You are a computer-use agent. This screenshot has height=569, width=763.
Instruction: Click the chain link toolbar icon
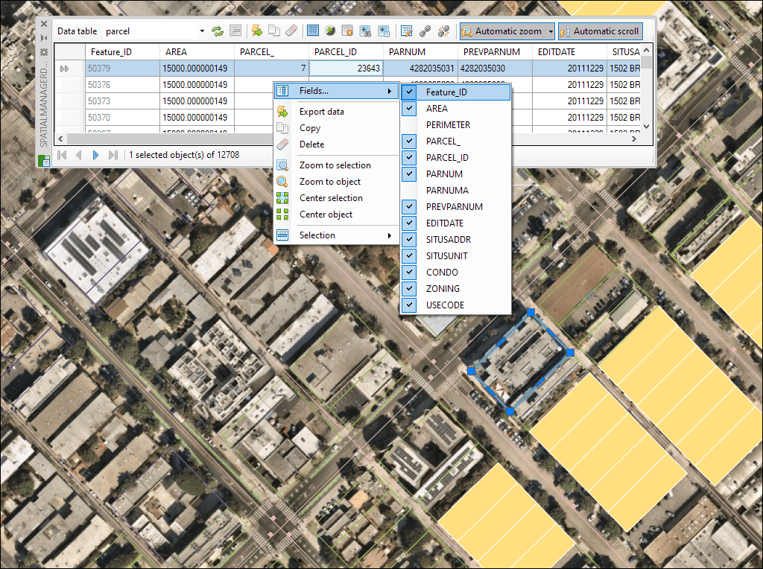[425, 31]
